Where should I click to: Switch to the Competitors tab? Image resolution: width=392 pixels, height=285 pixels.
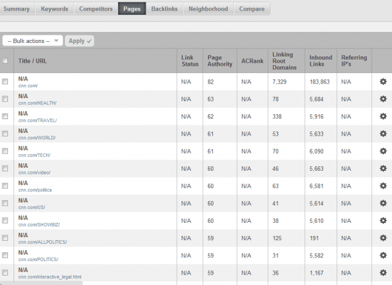click(x=96, y=9)
